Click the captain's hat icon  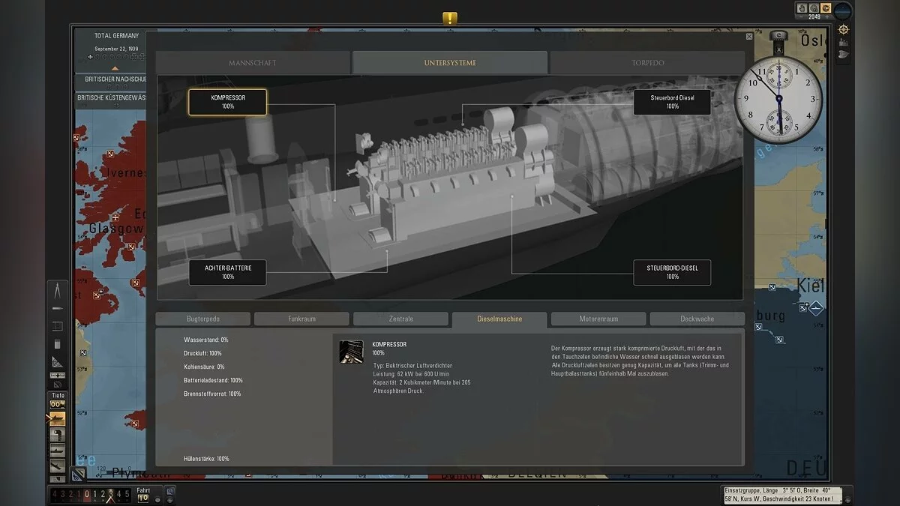click(842, 54)
